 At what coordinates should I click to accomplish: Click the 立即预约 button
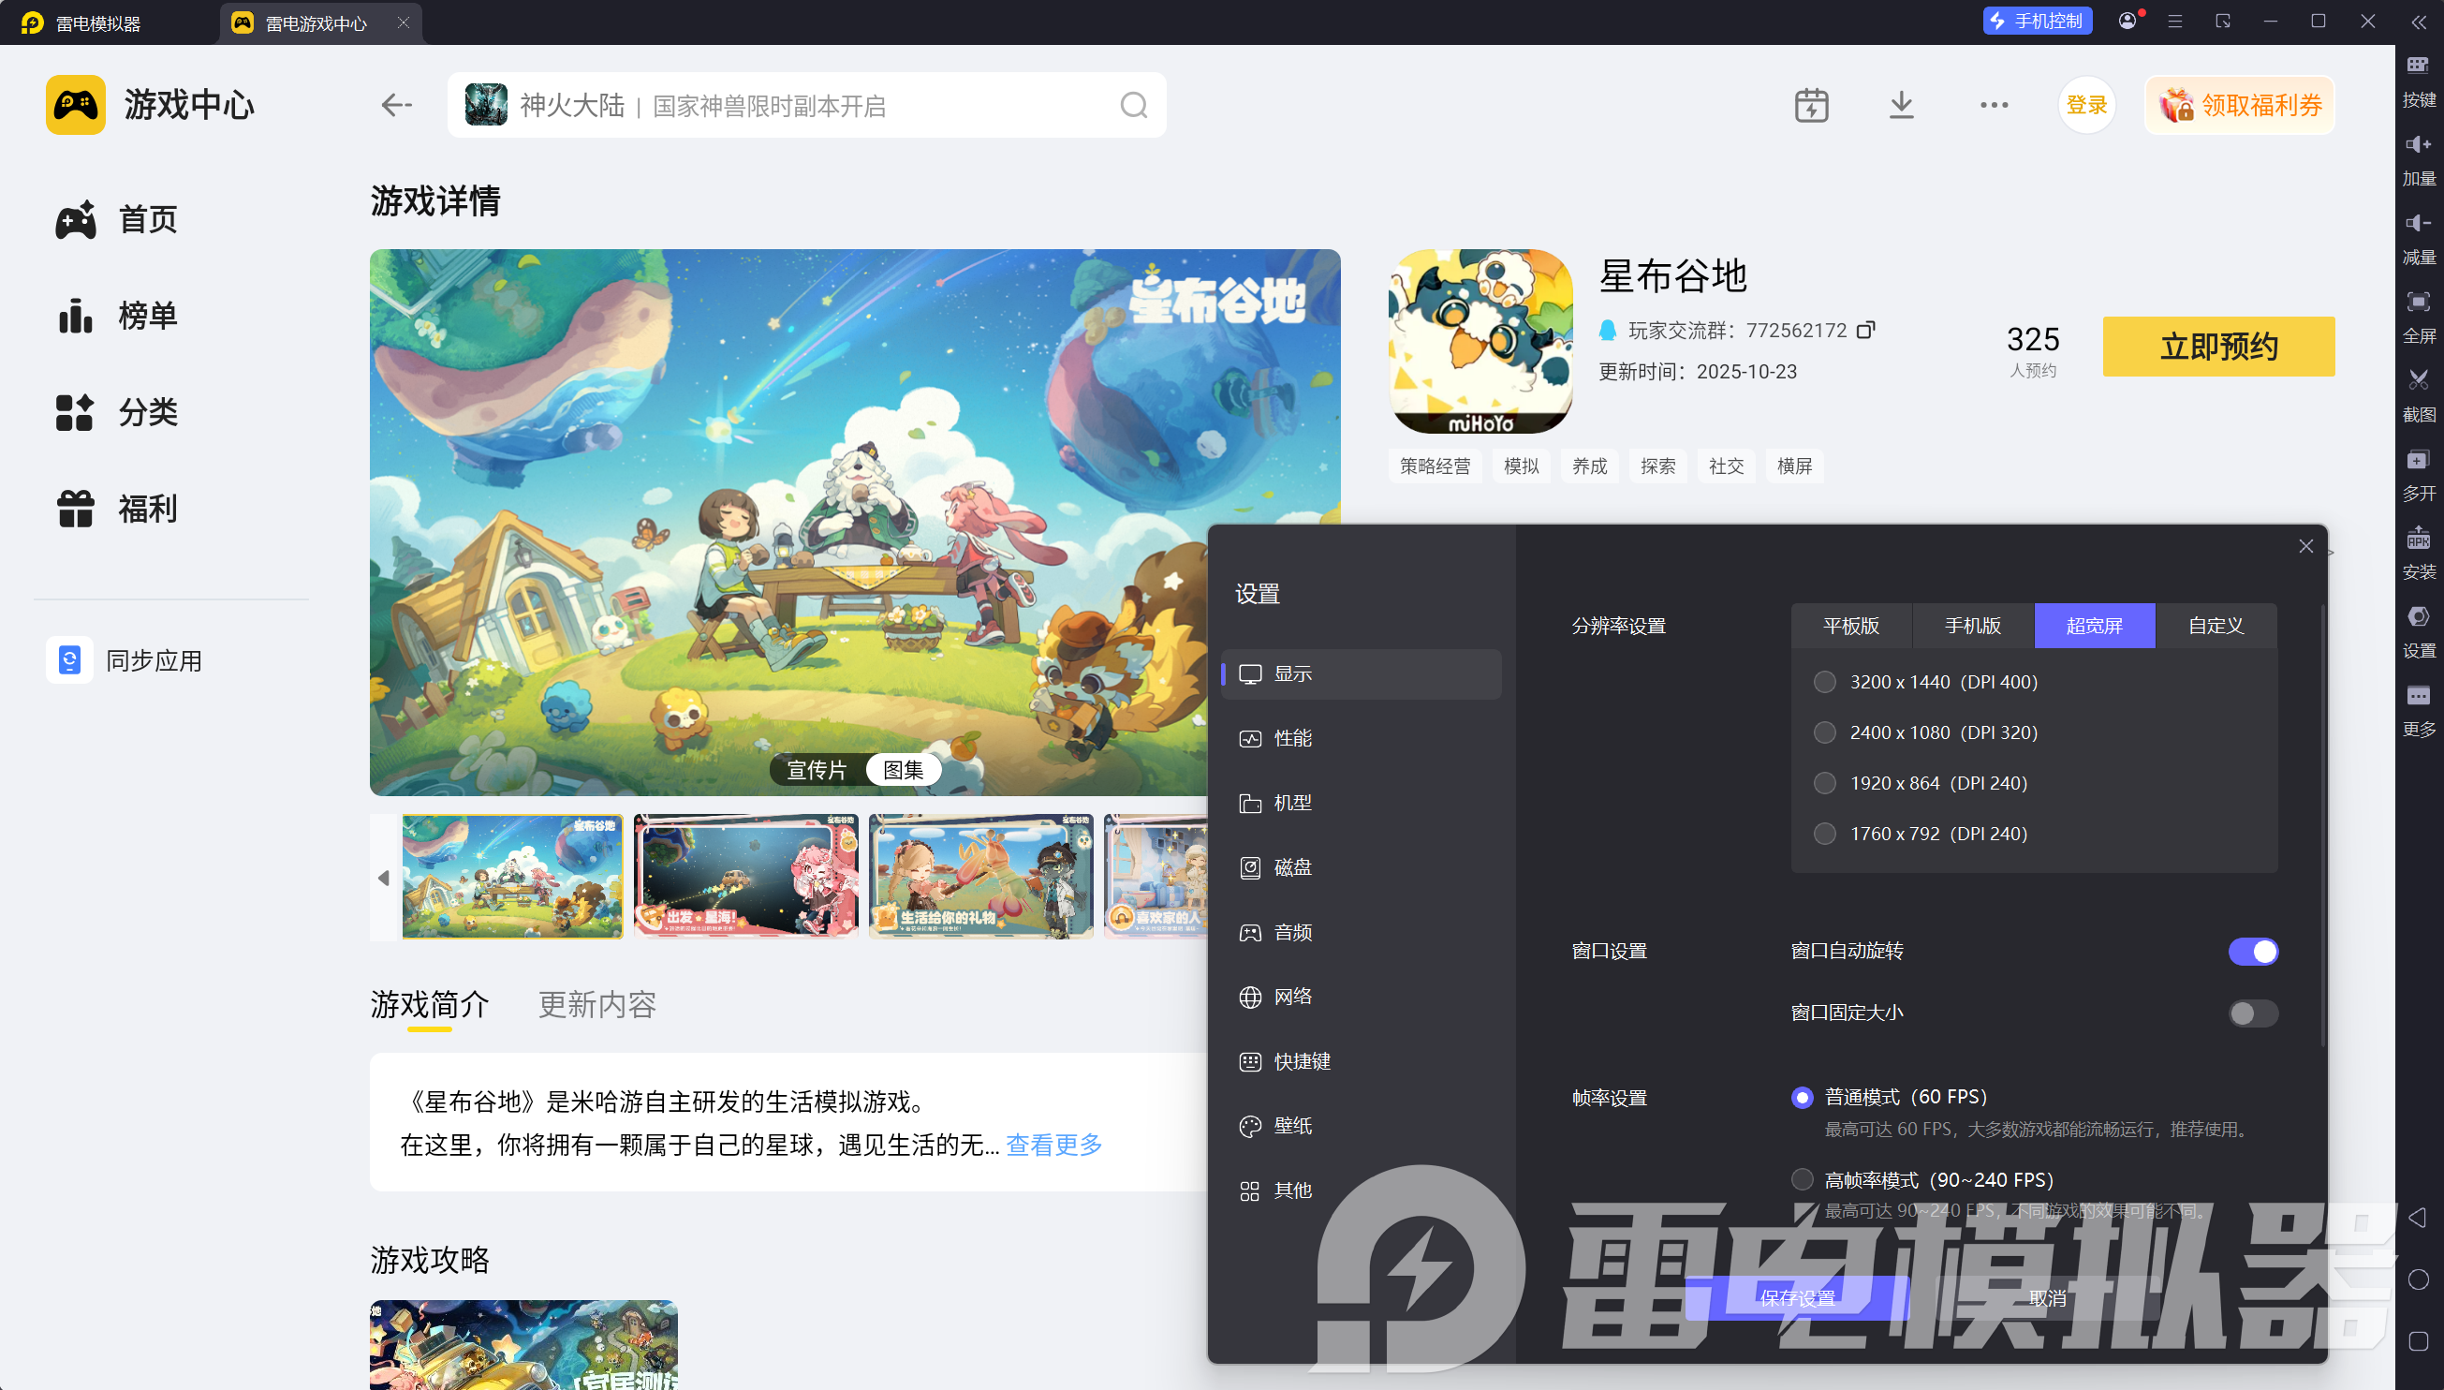click(x=2217, y=346)
